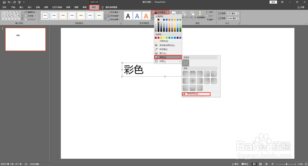Pick the standard yellow color swatch
This screenshot has width=308, height=166.
164,38
